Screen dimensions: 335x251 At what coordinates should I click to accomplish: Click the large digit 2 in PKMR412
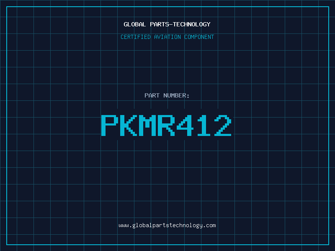[223, 125]
